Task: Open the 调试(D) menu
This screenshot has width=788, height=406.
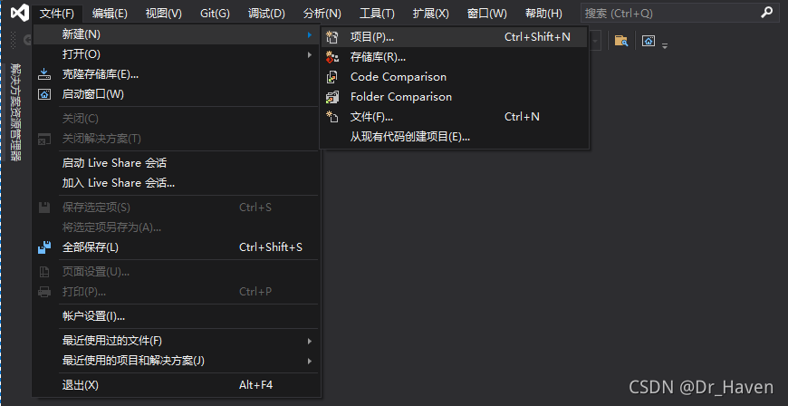Action: click(266, 14)
